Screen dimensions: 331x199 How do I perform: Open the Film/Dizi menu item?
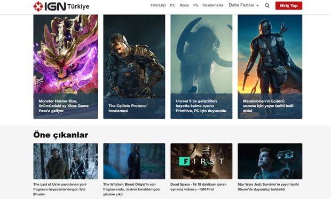pyautogui.click(x=158, y=5)
